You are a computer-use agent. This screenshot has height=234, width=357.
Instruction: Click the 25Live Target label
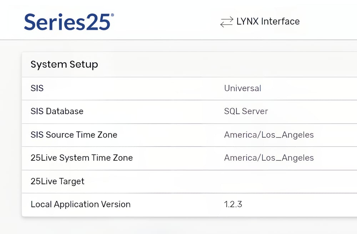point(57,181)
